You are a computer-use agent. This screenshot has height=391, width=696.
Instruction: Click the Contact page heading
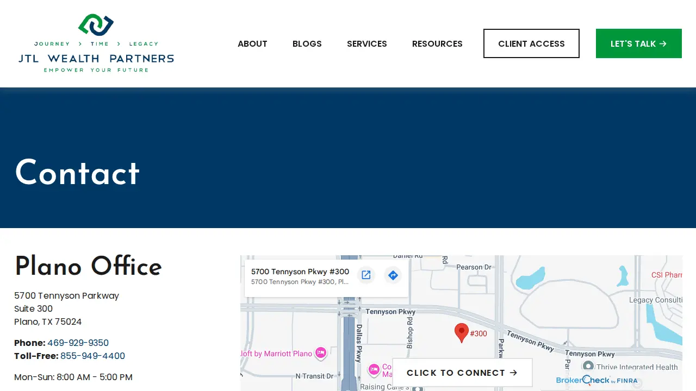[x=77, y=174]
